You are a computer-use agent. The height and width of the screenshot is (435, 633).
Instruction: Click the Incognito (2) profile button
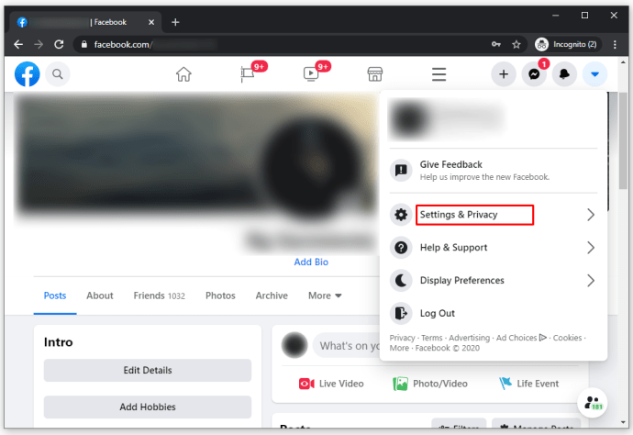point(566,44)
